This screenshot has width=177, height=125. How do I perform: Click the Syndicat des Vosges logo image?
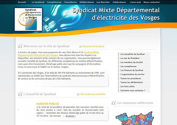pos(28,19)
